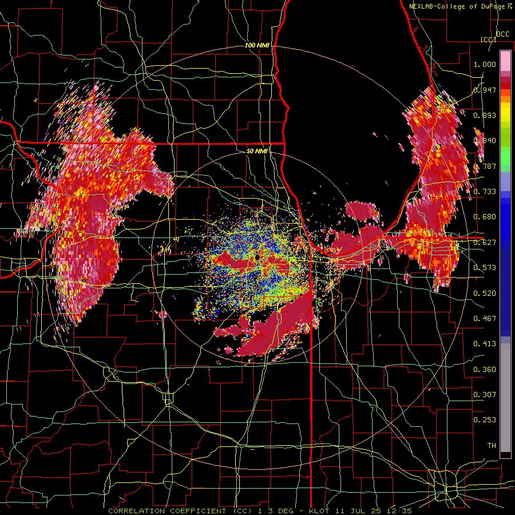Select the 0.787 legend value

(x=485, y=166)
